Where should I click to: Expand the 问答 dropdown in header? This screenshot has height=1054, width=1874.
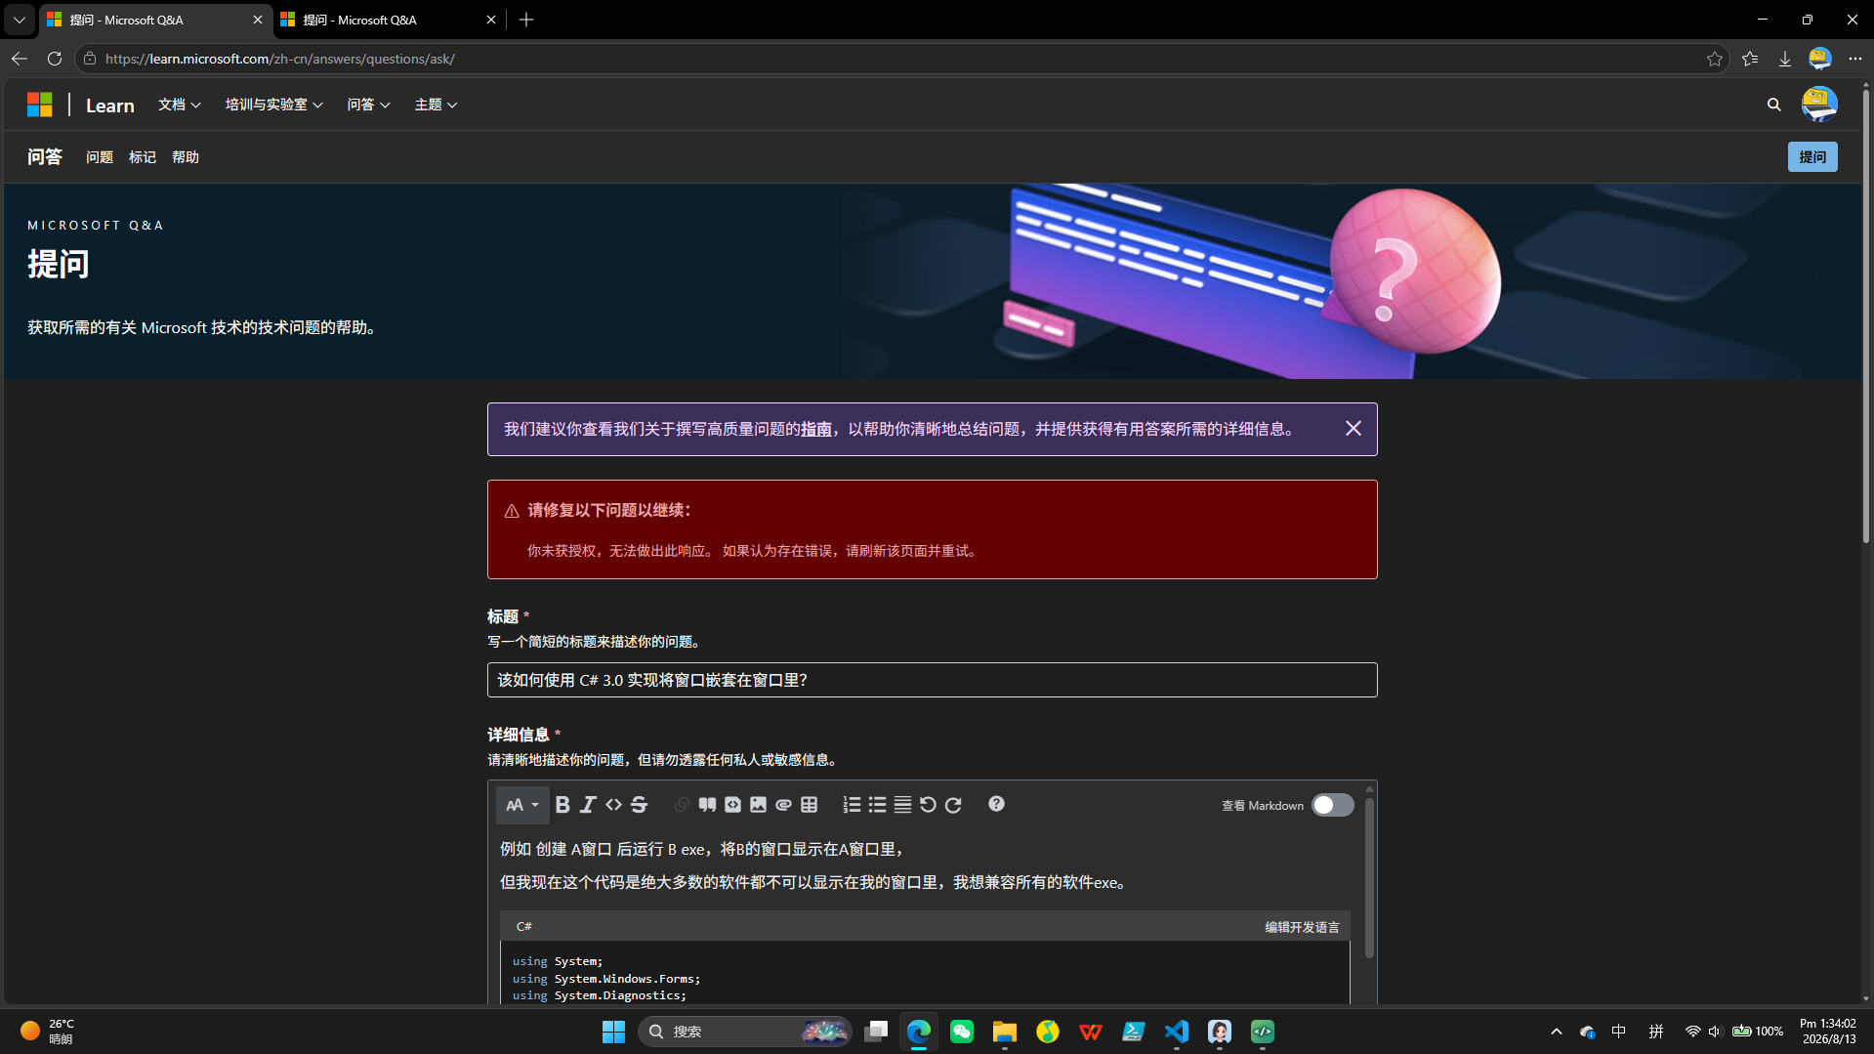[368, 105]
